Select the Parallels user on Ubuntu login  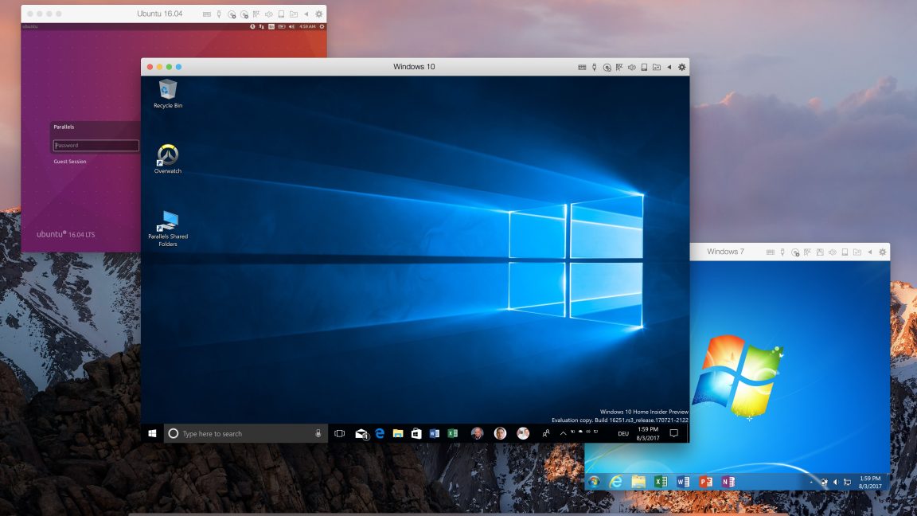click(x=64, y=127)
